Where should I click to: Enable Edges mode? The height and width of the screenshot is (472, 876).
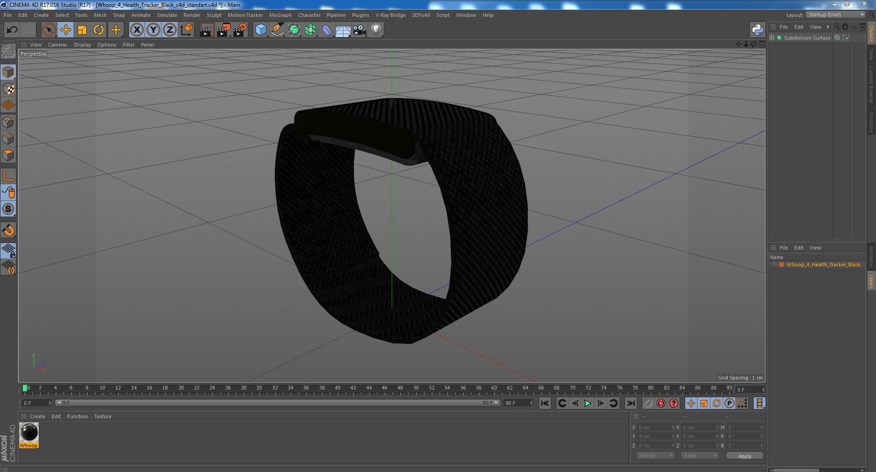pyautogui.click(x=8, y=139)
